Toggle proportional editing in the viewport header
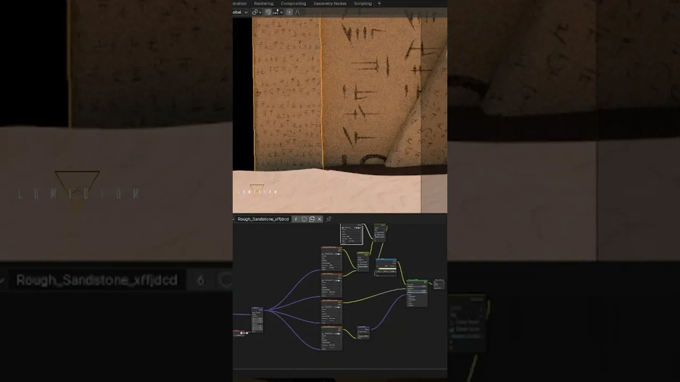The height and width of the screenshot is (382, 680). (290, 12)
